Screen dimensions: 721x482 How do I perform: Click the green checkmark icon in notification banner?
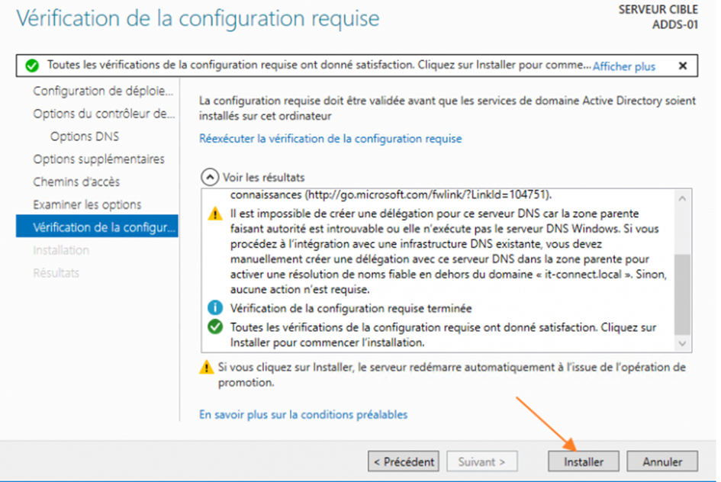(x=32, y=66)
